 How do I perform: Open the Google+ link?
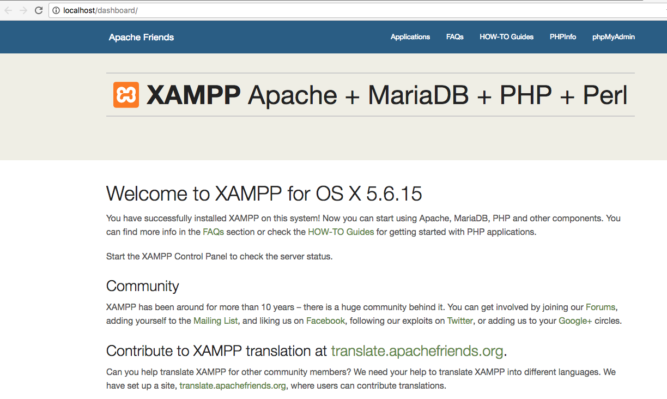tap(575, 321)
